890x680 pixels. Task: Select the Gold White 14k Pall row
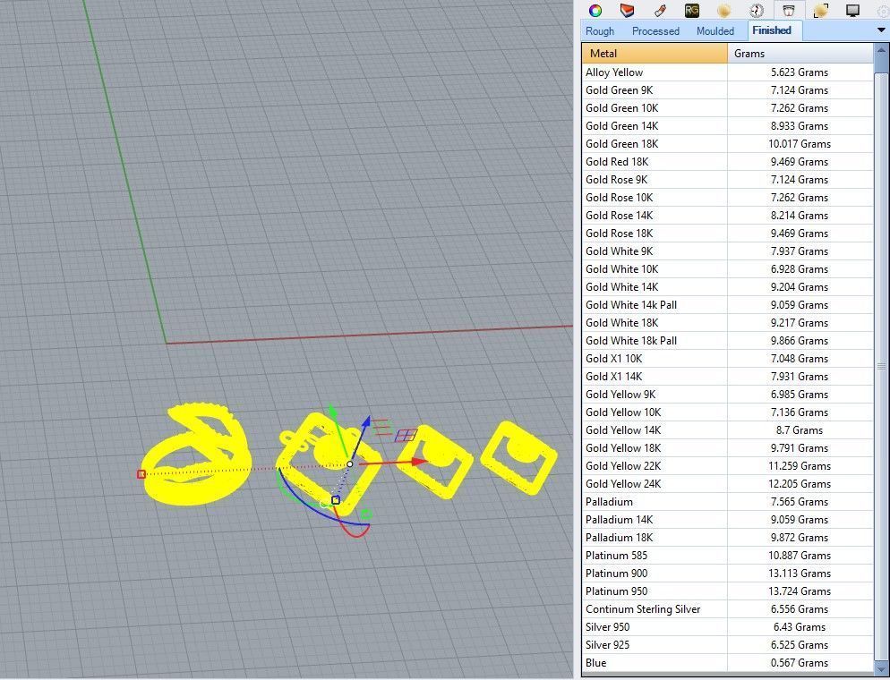click(x=727, y=304)
